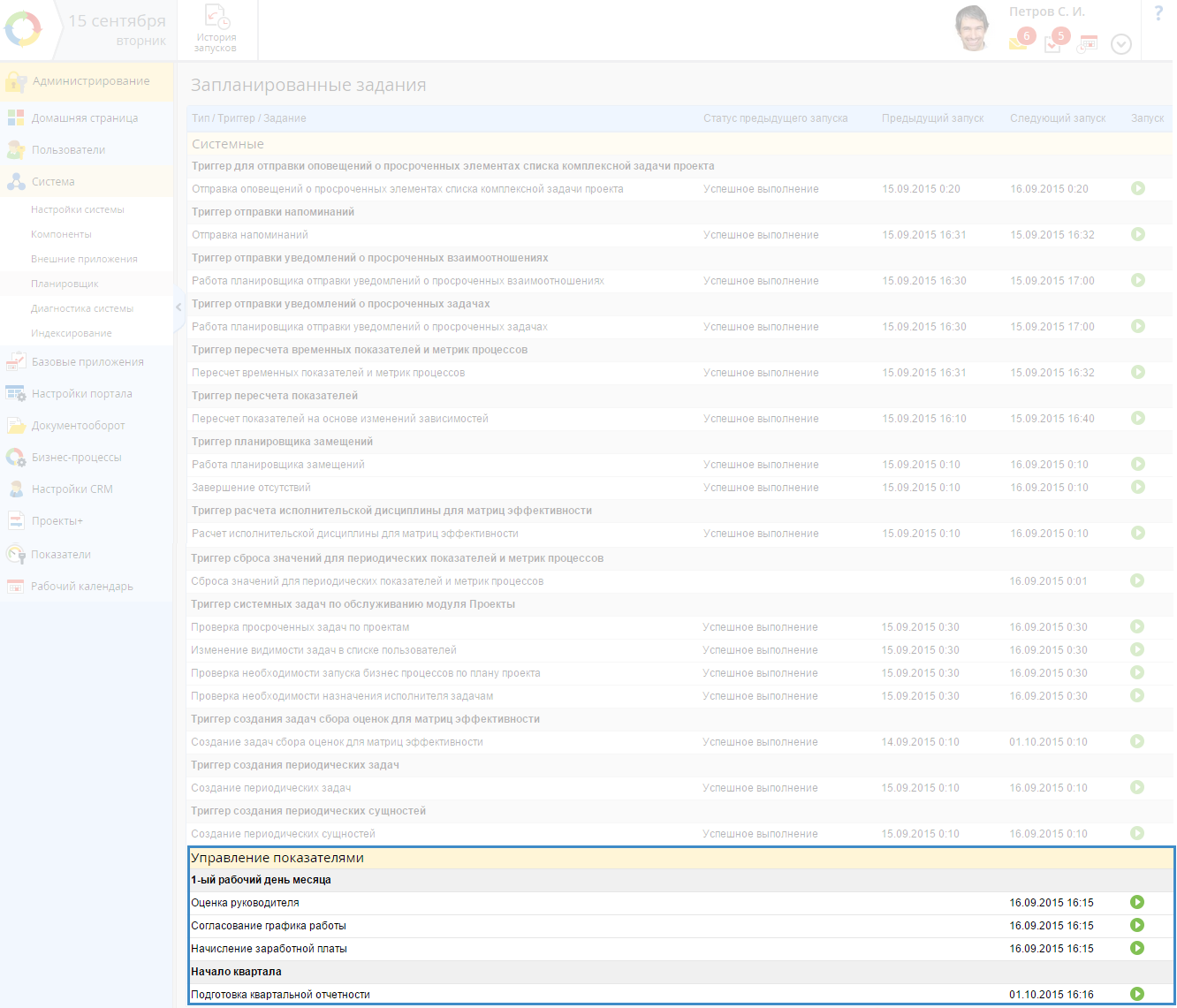Run Подготовка квартальной отчетности task now
1177x1008 pixels.
[x=1137, y=994]
